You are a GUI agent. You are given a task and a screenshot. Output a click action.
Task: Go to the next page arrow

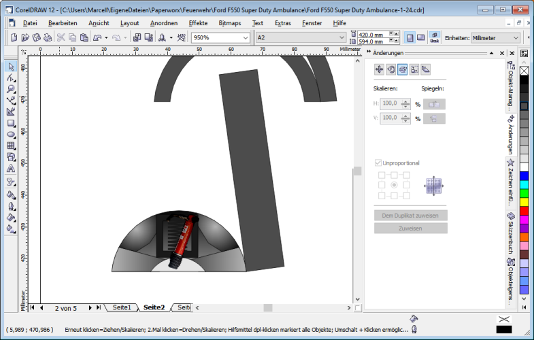90,307
